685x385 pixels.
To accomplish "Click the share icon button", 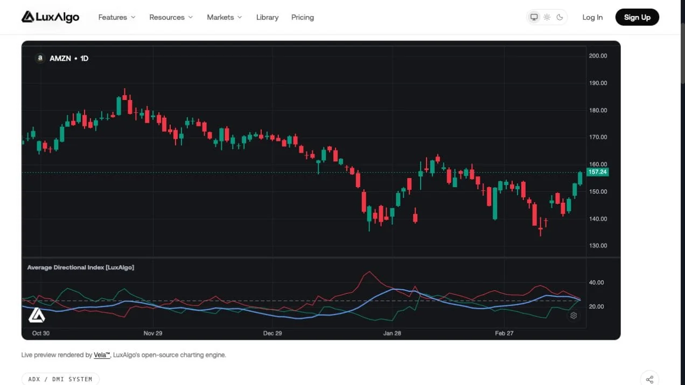I will (x=649, y=379).
